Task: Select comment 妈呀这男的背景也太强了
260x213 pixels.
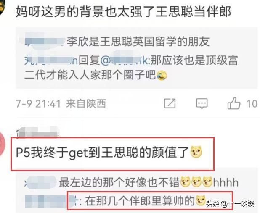Action: (x=123, y=12)
